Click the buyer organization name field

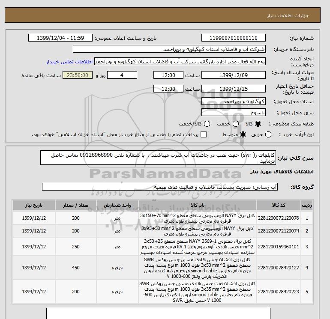[169, 49]
